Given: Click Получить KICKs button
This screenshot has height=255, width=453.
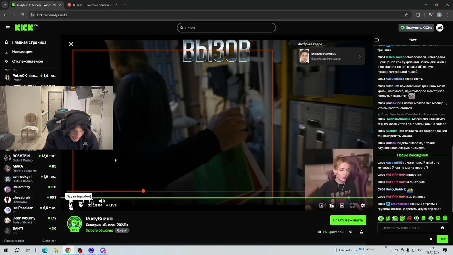Looking at the screenshot, I should [x=416, y=28].
